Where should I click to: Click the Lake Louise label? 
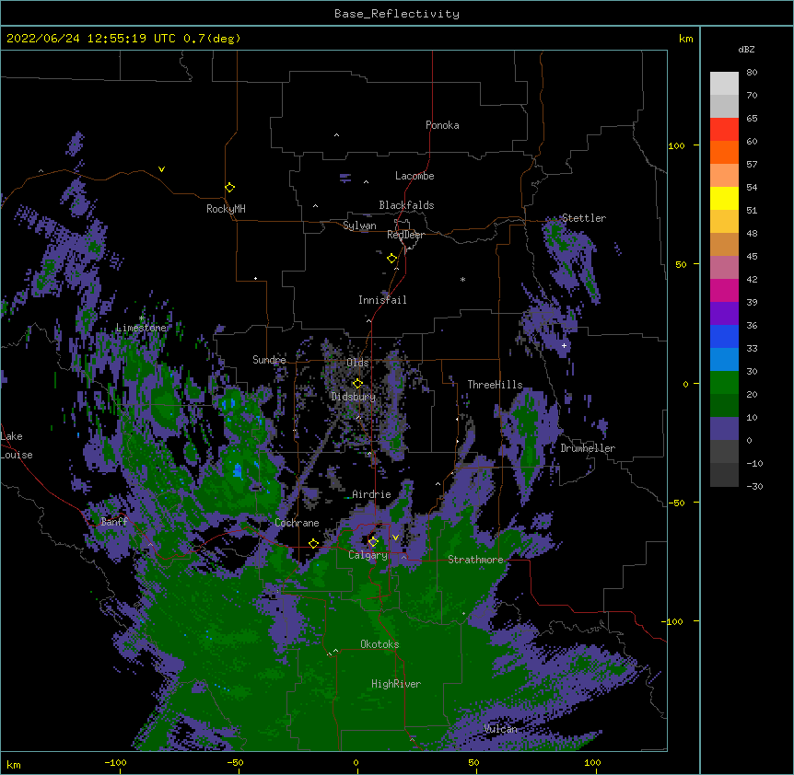[17, 445]
